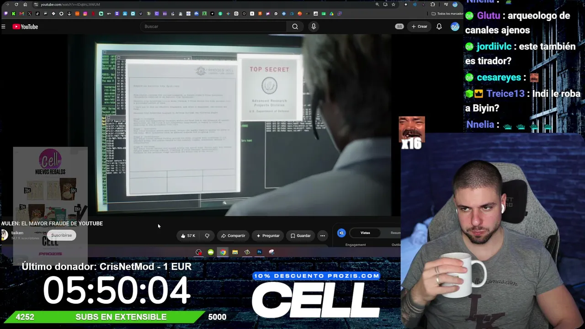This screenshot has height=329, width=585.
Task: Open File Explorer in the taskbar
Action: pos(235,252)
